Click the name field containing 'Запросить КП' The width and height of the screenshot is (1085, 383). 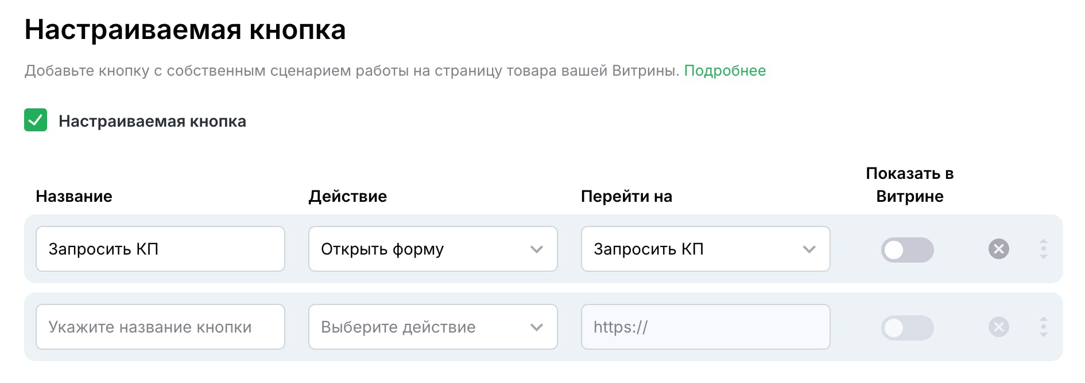tap(160, 249)
